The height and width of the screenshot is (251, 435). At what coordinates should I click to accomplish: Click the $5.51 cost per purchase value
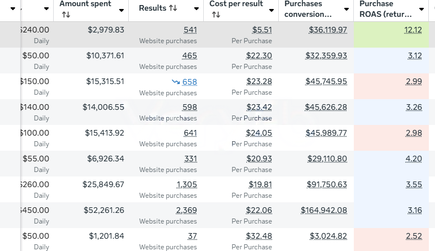pyautogui.click(x=262, y=30)
